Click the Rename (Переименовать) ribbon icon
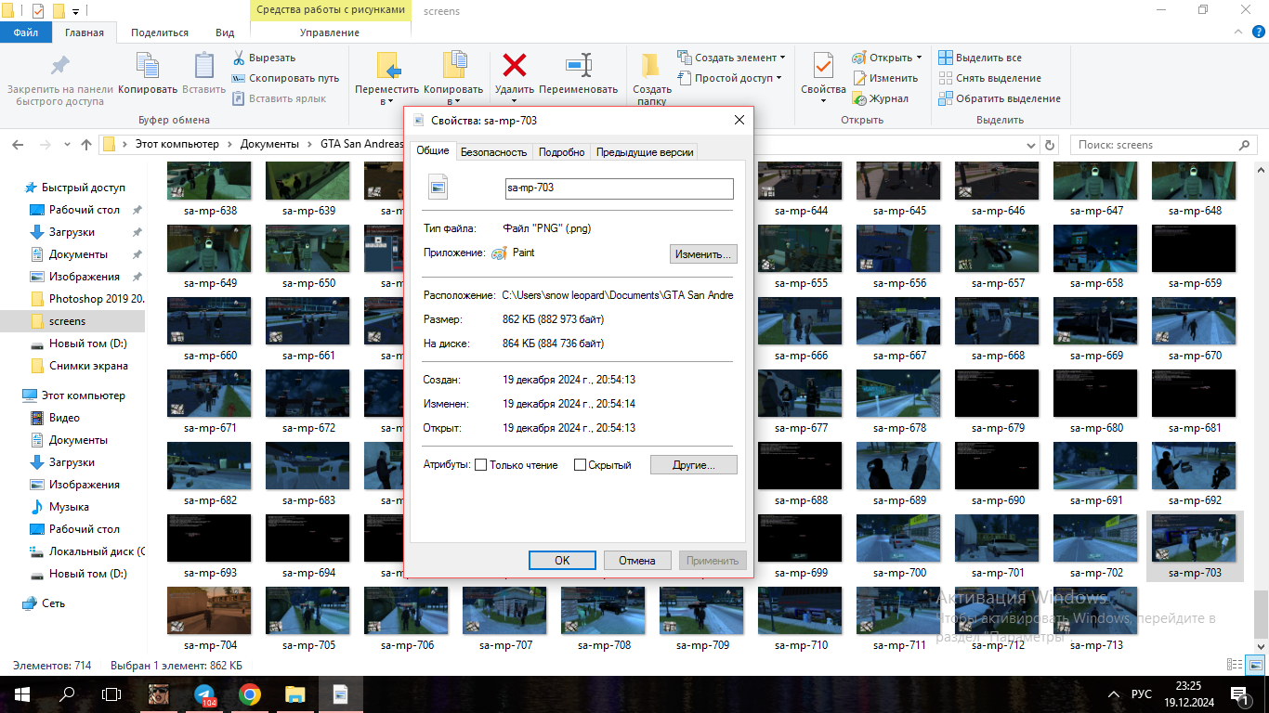The image size is (1269, 713). click(x=578, y=66)
